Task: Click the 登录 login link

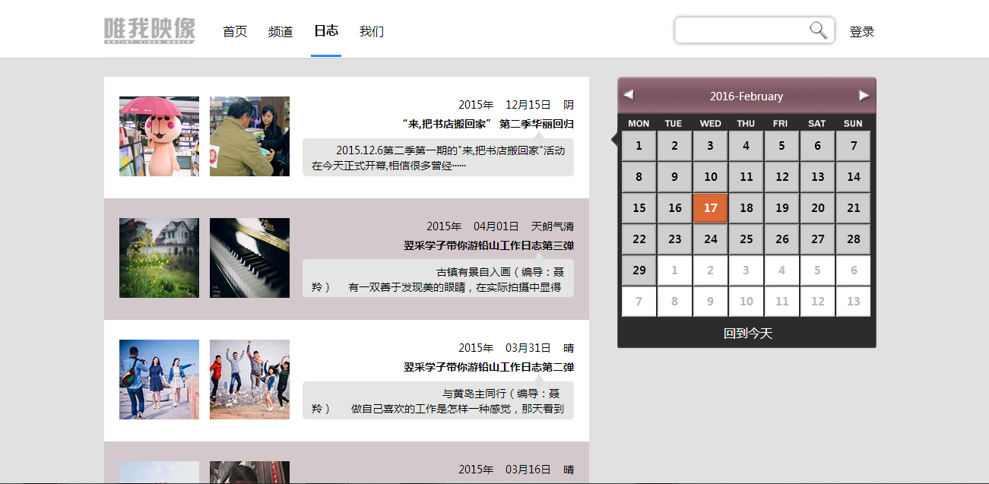Action: click(x=862, y=31)
